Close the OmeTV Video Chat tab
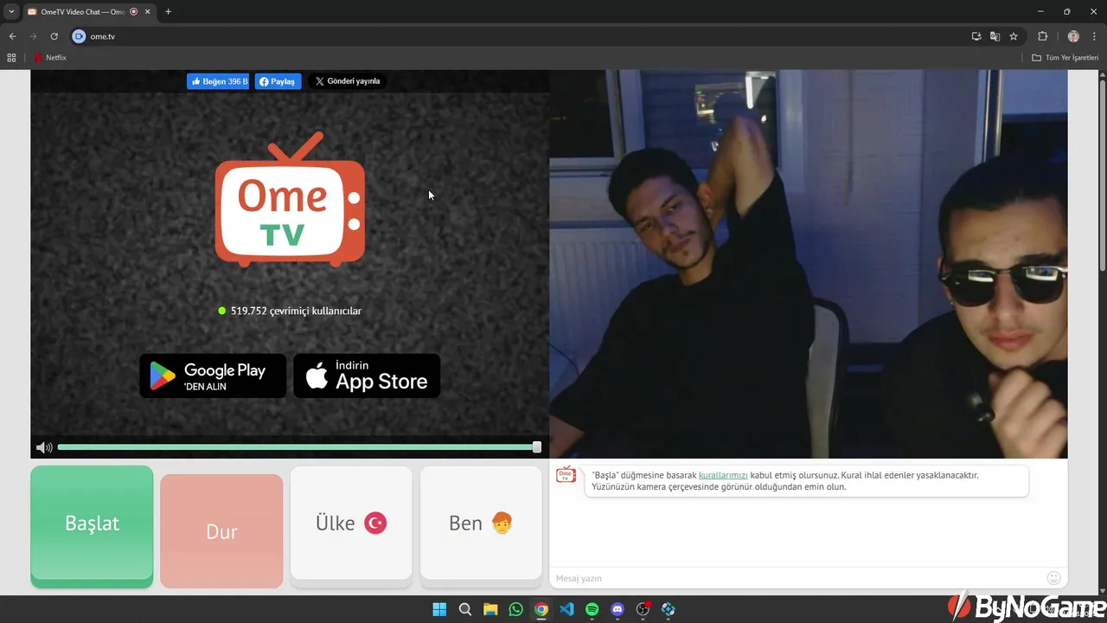This screenshot has width=1107, height=623. coord(147,12)
